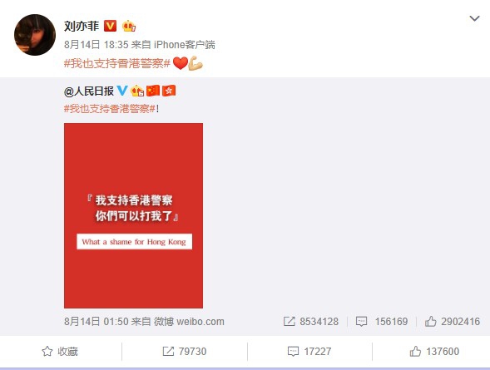490x370 pixels.
Task: Click repost count 8534128 on original post
Action: 311,321
